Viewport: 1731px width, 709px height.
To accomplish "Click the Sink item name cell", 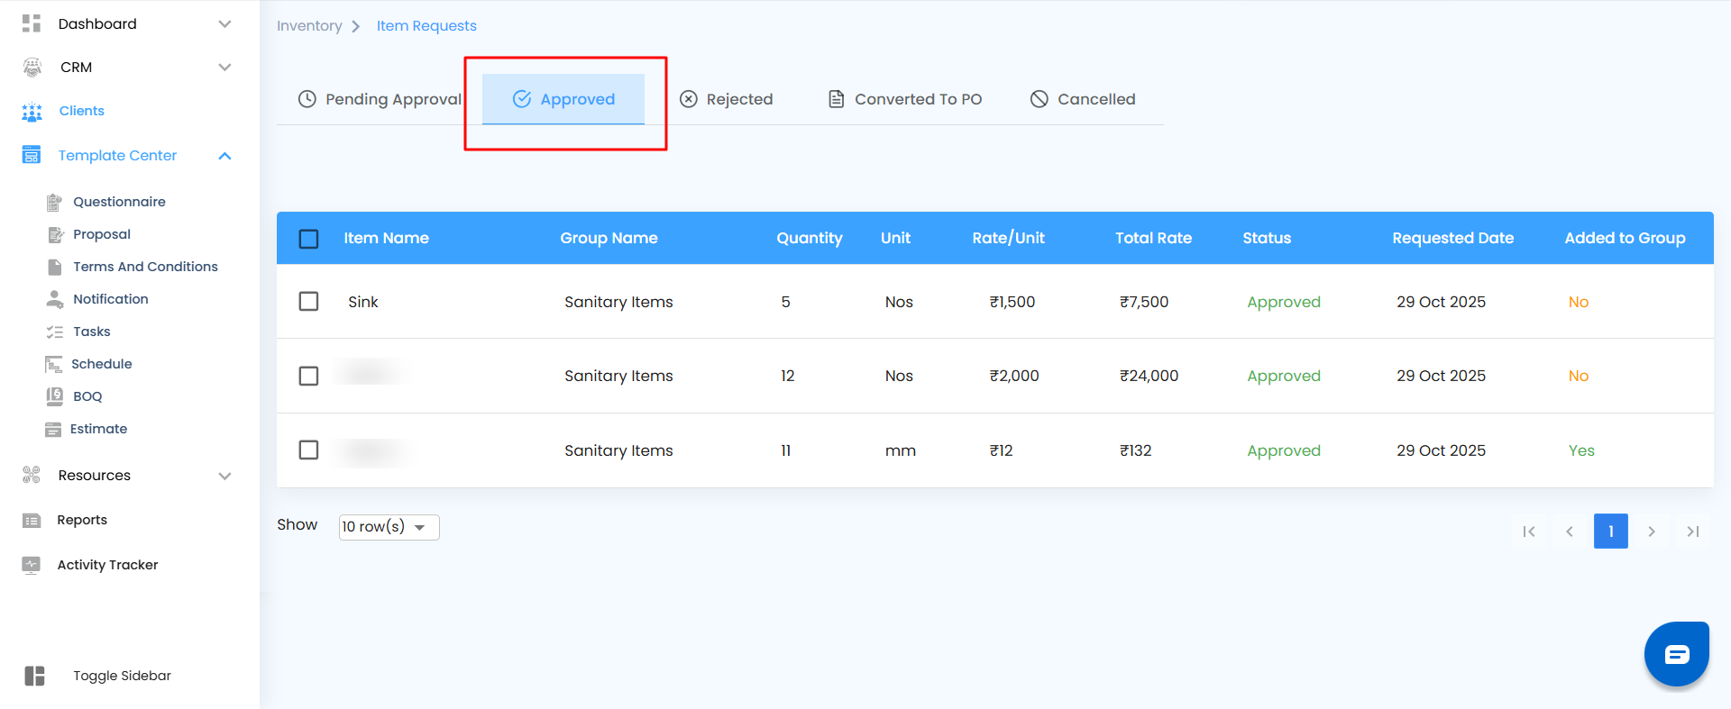I will click(363, 302).
